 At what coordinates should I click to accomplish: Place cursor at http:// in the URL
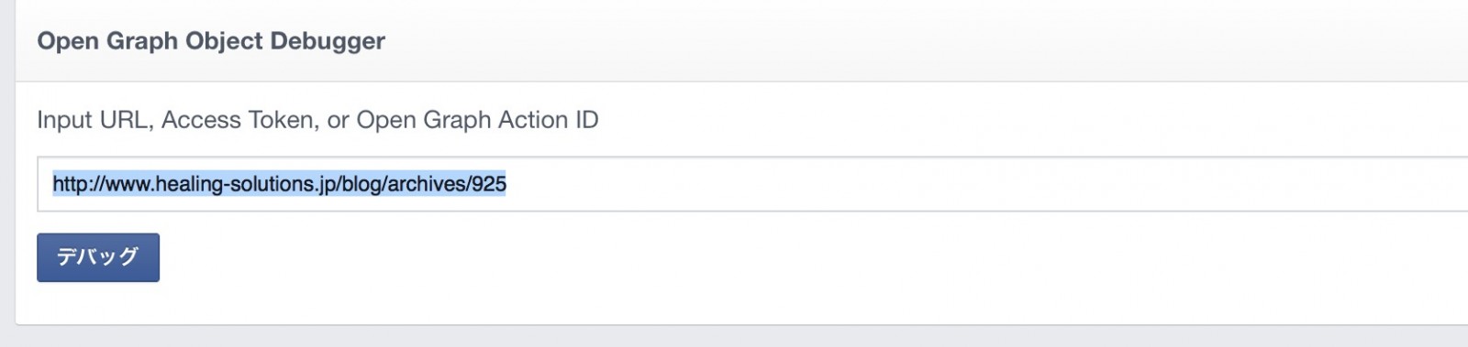click(x=78, y=184)
